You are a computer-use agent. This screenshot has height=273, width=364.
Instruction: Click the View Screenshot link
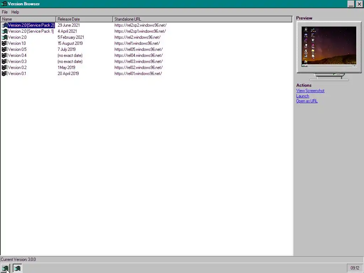tap(310, 91)
